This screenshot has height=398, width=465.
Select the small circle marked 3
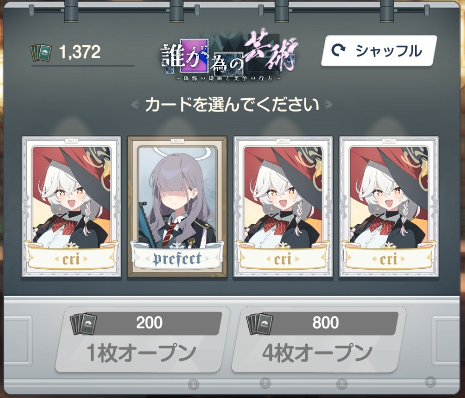pos(342,384)
